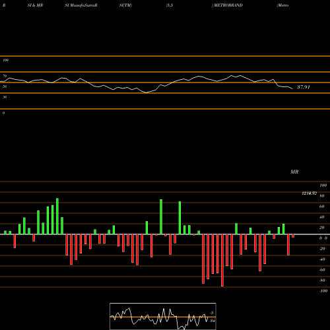This screenshot has height=330, width=330.
Task: Click the 60 label on MR axis
Action: click(x=322, y=207)
